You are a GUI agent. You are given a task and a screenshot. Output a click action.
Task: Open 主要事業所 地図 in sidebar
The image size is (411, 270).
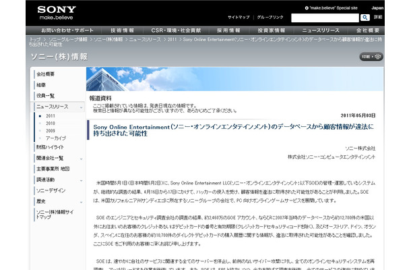[53, 169]
